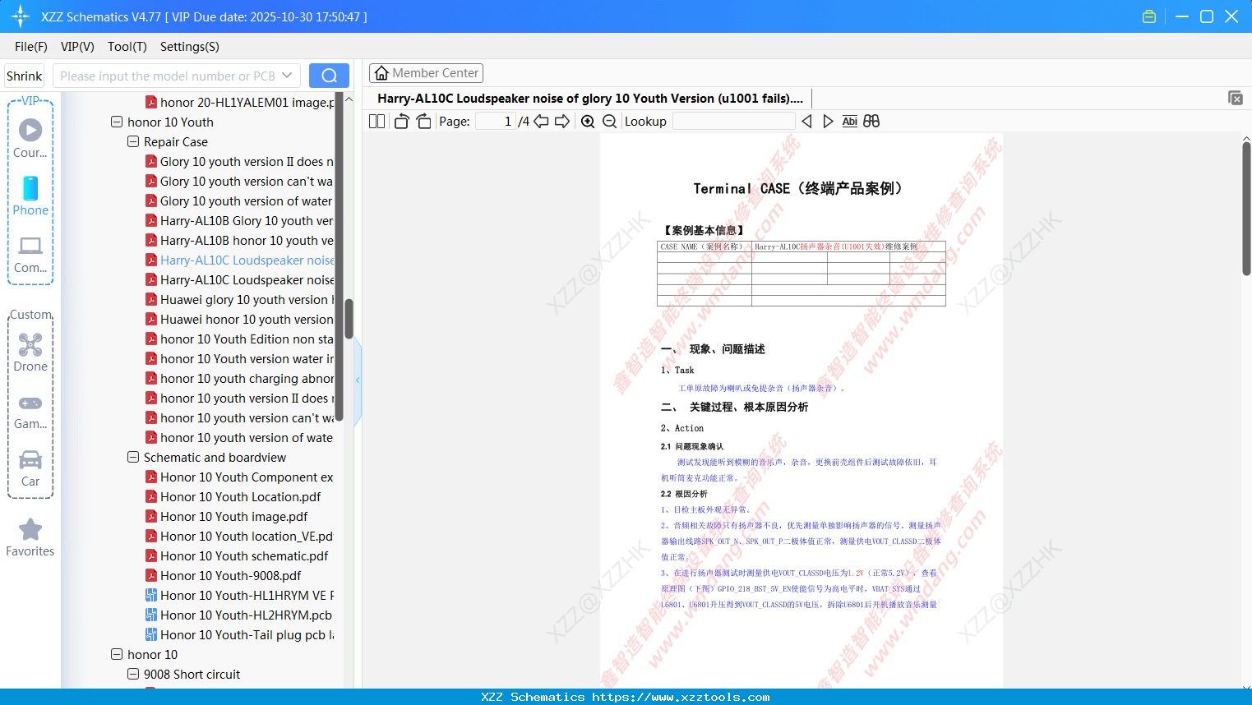Open 'Harry-AL10B Glory 10 youth ver' case
This screenshot has width=1252, height=705.
click(239, 221)
